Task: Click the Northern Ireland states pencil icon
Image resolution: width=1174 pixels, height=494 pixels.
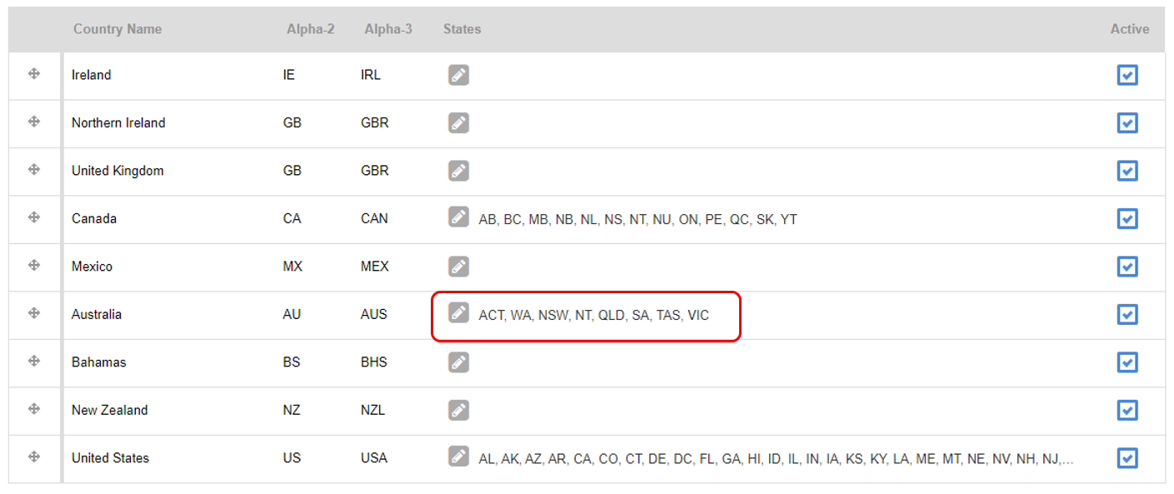Action: [x=458, y=123]
